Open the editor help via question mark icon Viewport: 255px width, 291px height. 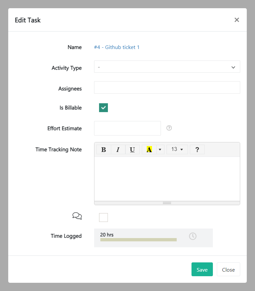click(x=197, y=149)
